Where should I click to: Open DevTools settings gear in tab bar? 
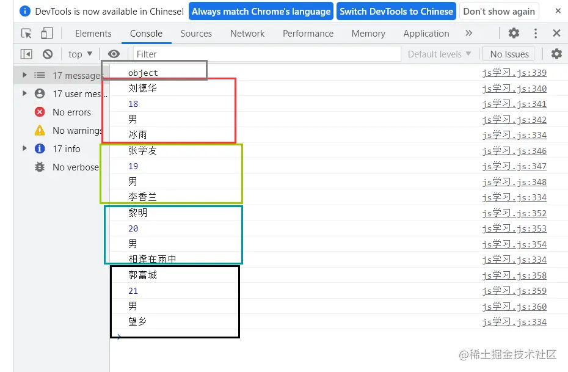(x=514, y=34)
